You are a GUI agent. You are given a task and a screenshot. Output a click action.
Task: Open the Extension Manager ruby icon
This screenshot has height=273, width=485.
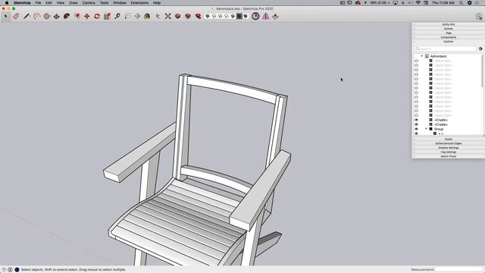coord(198,16)
